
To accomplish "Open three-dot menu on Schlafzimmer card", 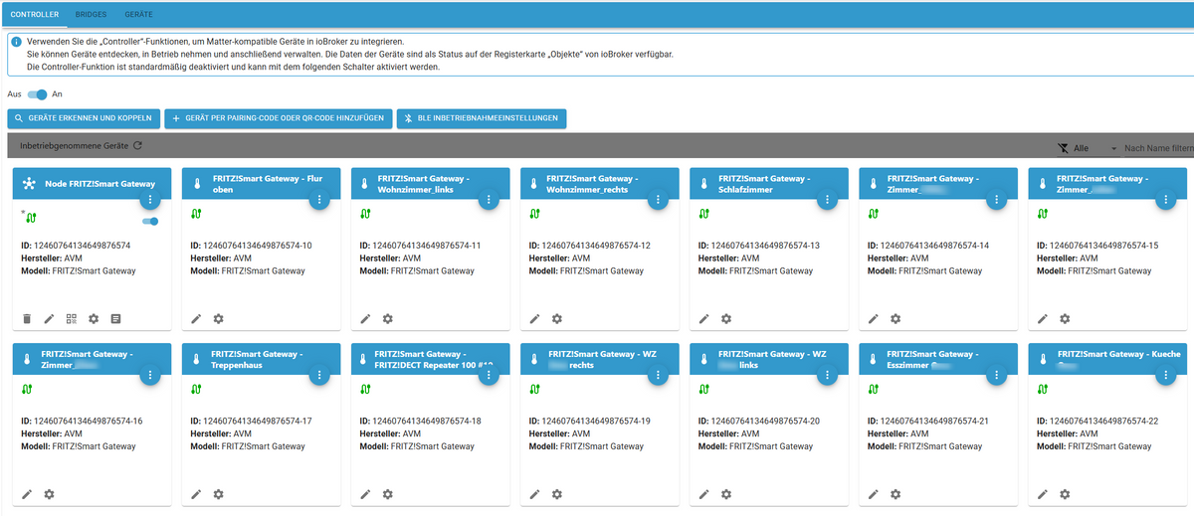I will point(826,200).
